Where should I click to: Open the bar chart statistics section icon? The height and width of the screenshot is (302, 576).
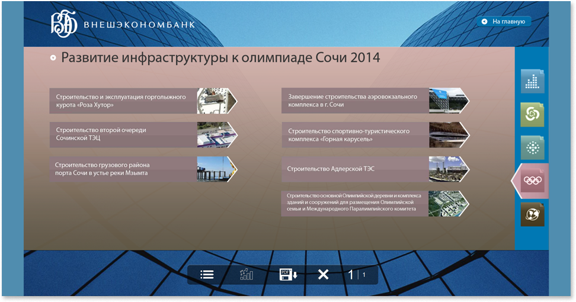tap(532, 81)
